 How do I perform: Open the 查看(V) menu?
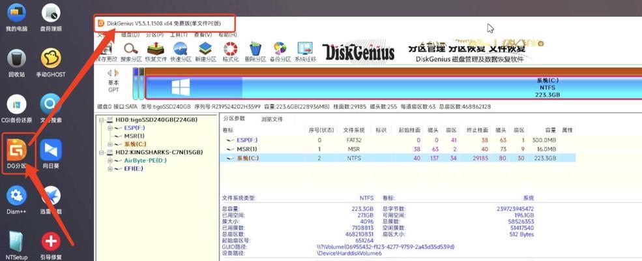(203, 35)
